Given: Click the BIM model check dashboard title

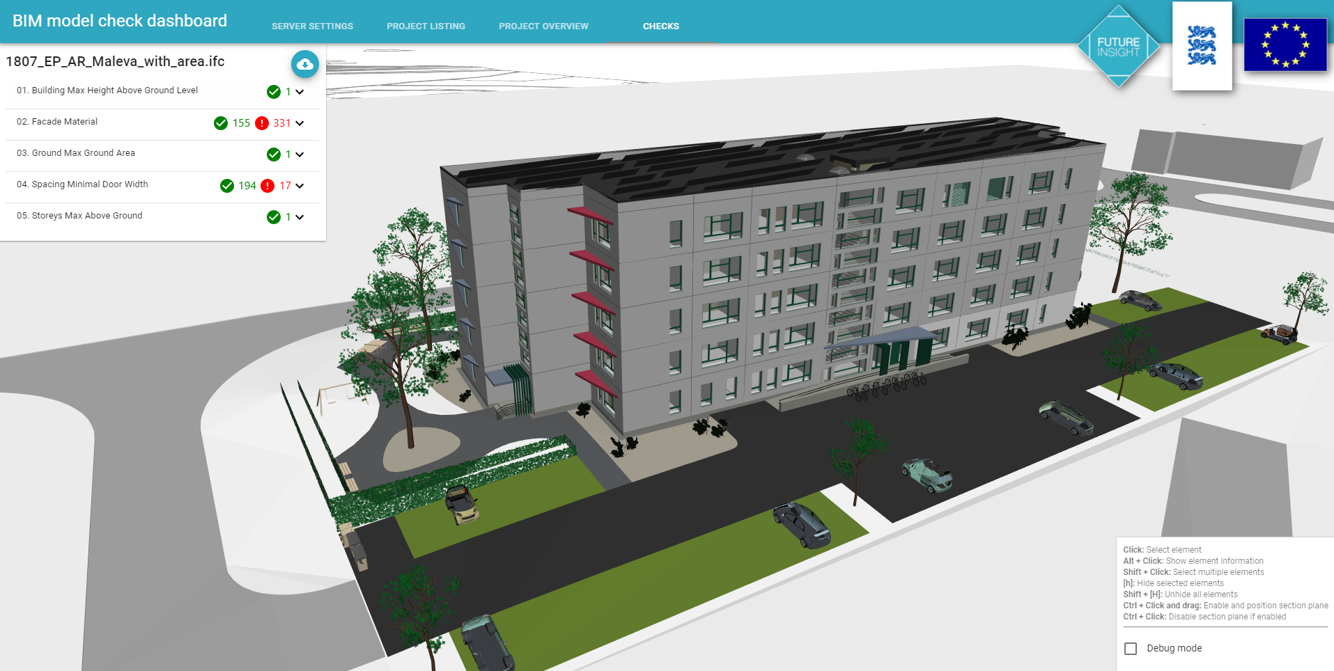Looking at the screenshot, I should click(120, 21).
